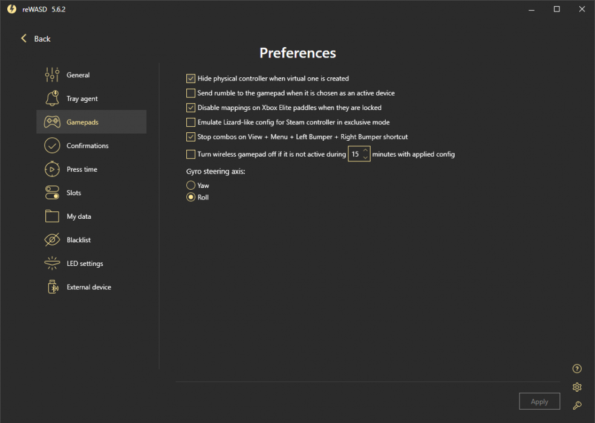Click the minutes input field
Image resolution: width=595 pixels, height=423 pixels.
356,154
